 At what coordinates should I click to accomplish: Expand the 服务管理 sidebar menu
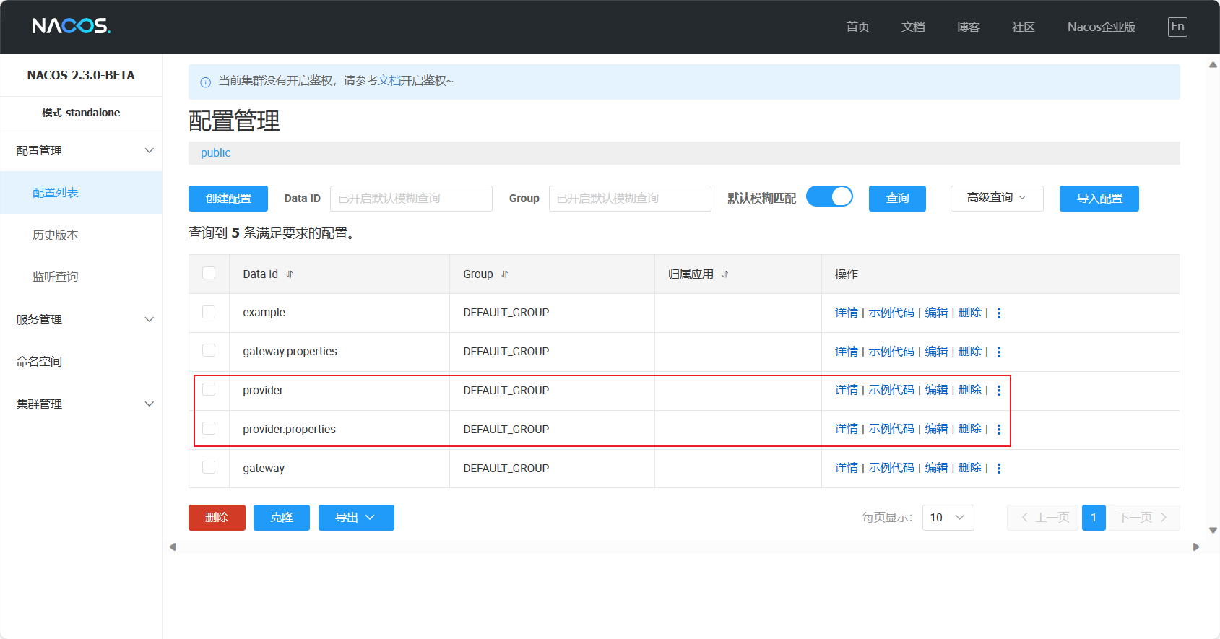point(81,320)
